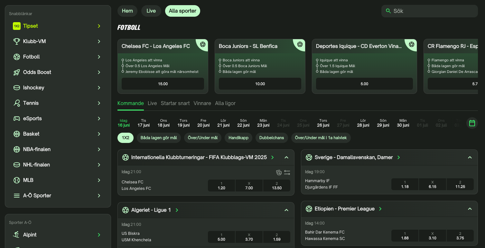Collapse the Algeriet - Ligue 1 section
The width and height of the screenshot is (485, 248).
coord(286,210)
